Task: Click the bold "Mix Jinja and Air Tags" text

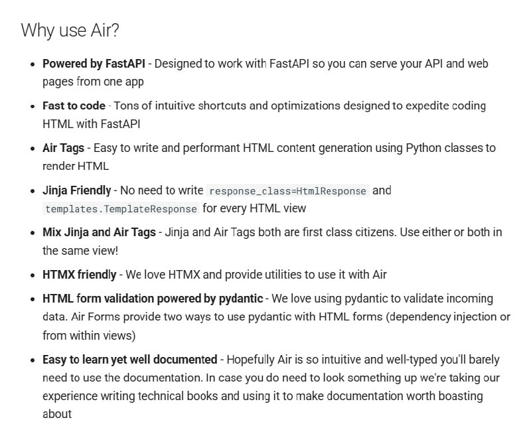Action: [99, 232]
